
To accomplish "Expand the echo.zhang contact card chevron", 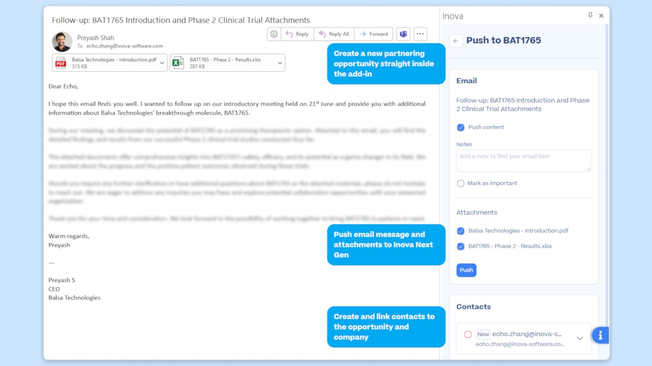I will (x=580, y=338).
